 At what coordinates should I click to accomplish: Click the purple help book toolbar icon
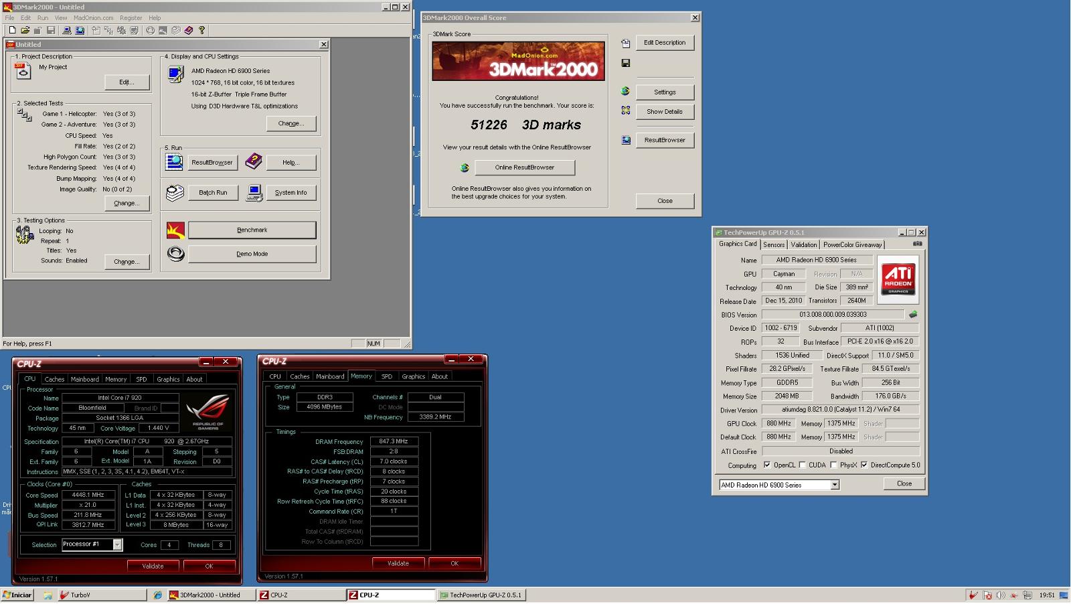pos(189,30)
